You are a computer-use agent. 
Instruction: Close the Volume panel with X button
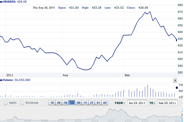(x=175, y=80)
